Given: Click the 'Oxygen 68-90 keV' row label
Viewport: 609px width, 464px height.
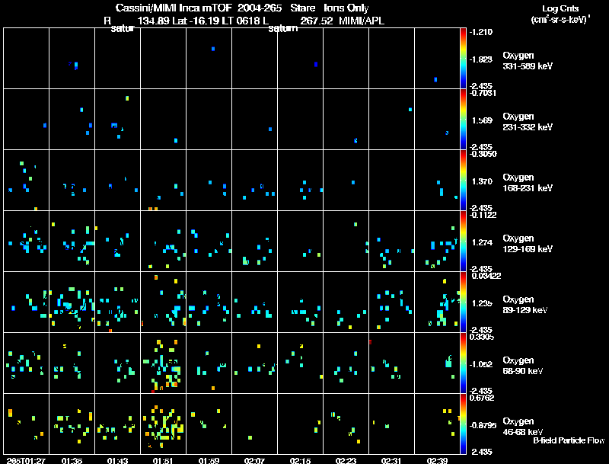Looking at the screenshot, I should 523,365.
